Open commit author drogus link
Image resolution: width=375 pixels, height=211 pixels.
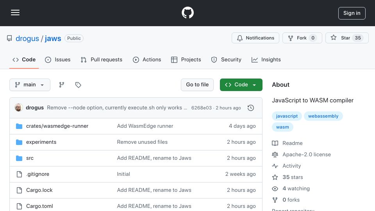pyautogui.click(x=35, y=108)
